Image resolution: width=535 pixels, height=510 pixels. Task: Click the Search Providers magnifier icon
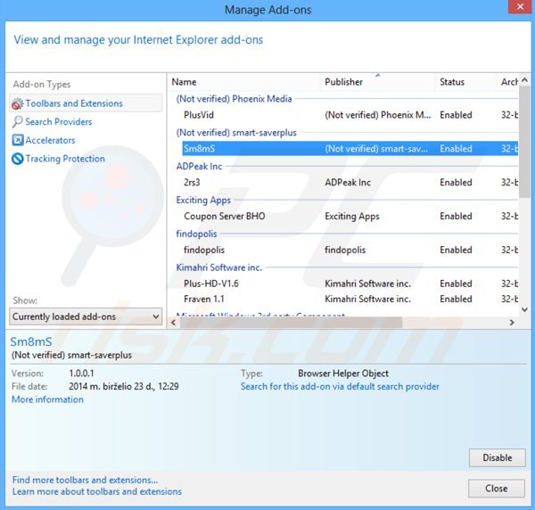pyautogui.click(x=17, y=122)
